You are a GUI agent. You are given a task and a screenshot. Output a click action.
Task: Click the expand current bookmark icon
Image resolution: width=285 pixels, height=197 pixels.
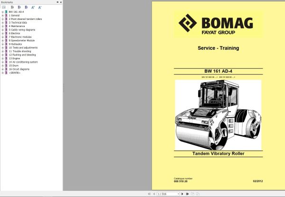12,7
